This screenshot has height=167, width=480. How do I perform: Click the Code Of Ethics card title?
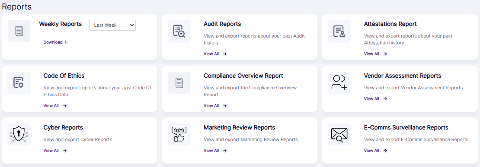64,76
